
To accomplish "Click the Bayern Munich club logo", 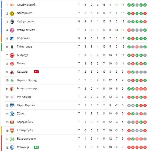I will coord(12,30).
